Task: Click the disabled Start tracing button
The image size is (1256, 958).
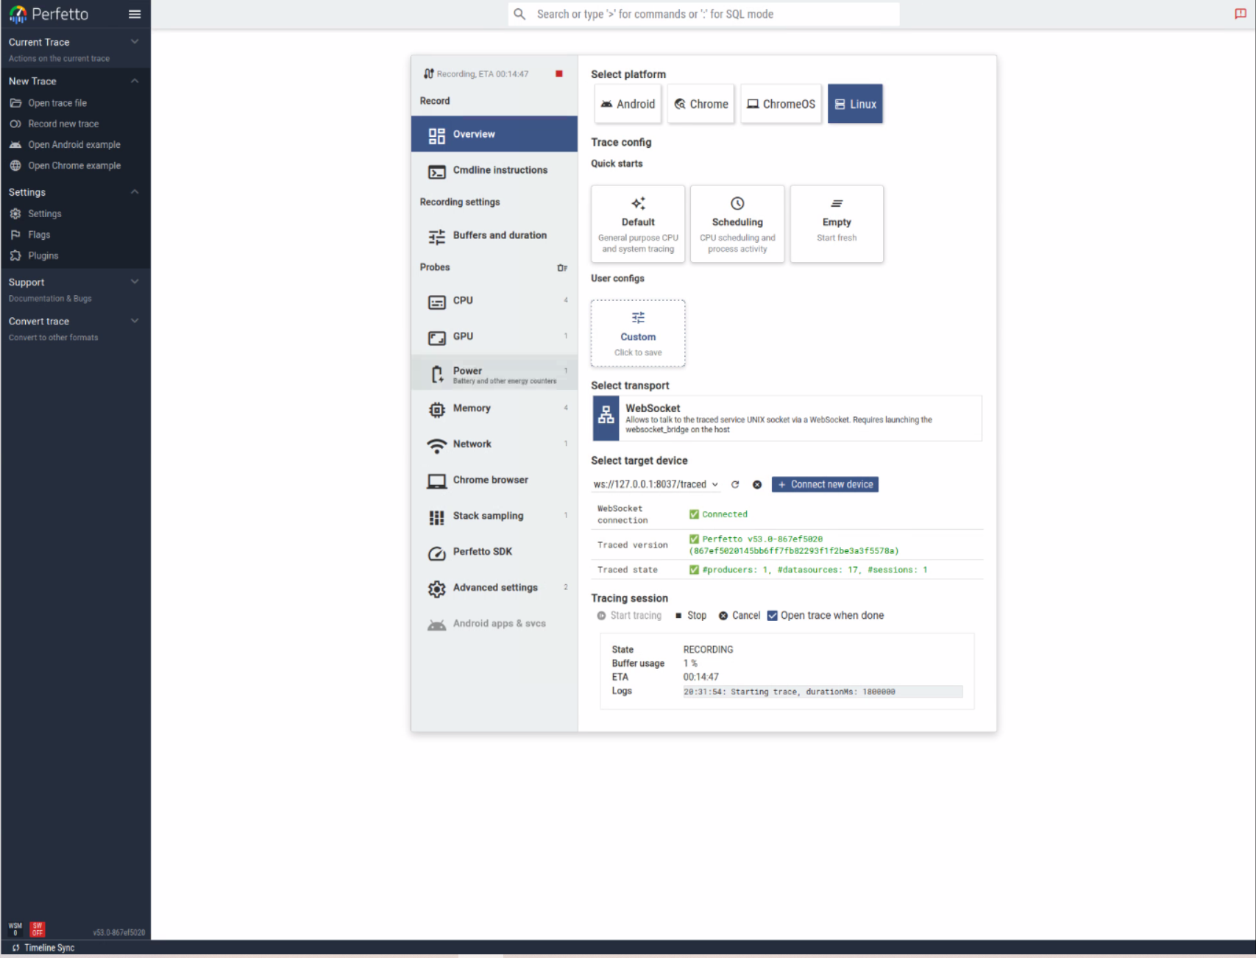Action: tap(629, 616)
